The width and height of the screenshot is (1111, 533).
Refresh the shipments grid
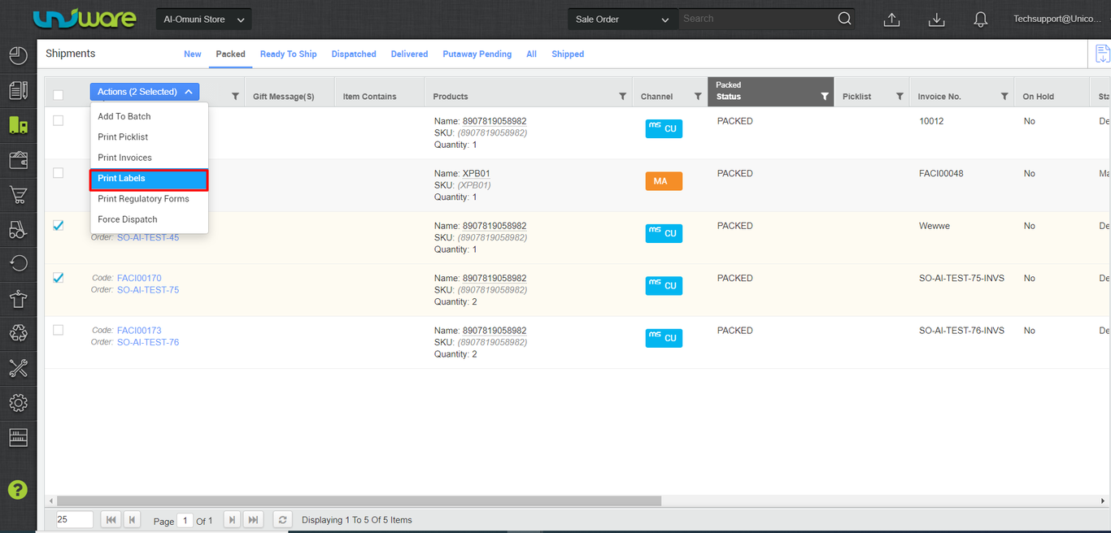[282, 520]
